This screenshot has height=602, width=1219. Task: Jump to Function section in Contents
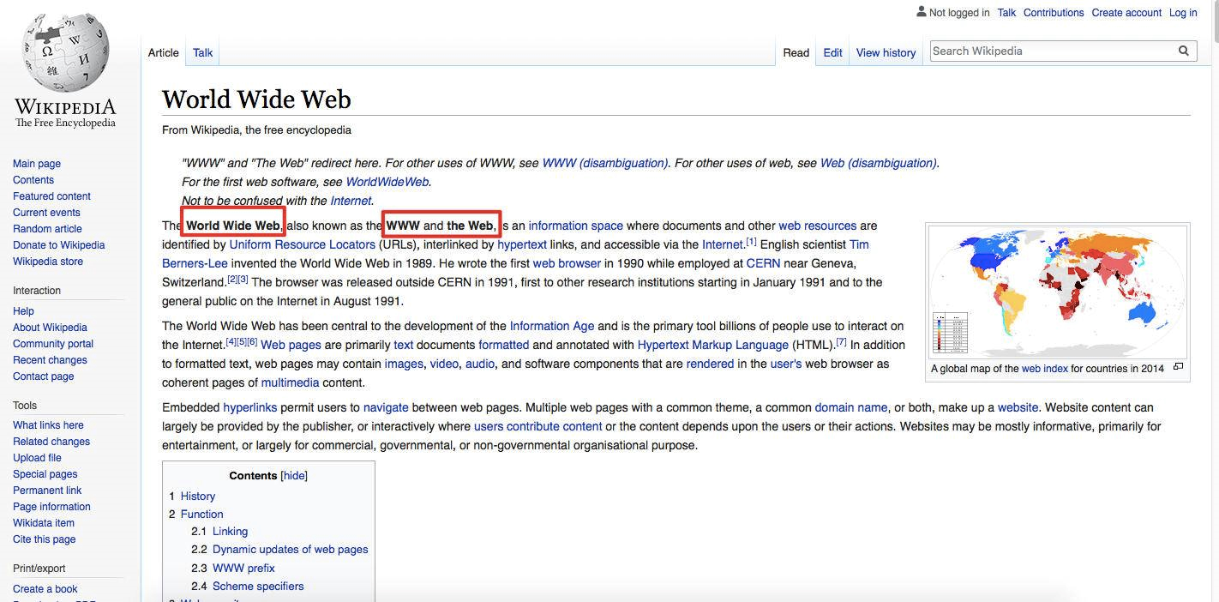coord(201,515)
